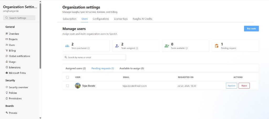Select the Users tab in Organization settings
Viewport: 269px width, 119px height.
(85, 19)
